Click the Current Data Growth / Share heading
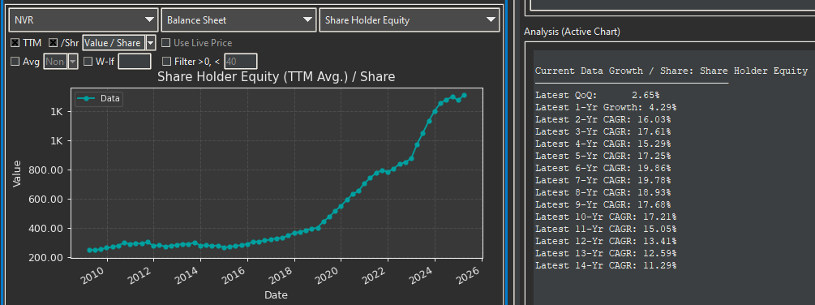Screen dimensions: 815x305 [671, 71]
